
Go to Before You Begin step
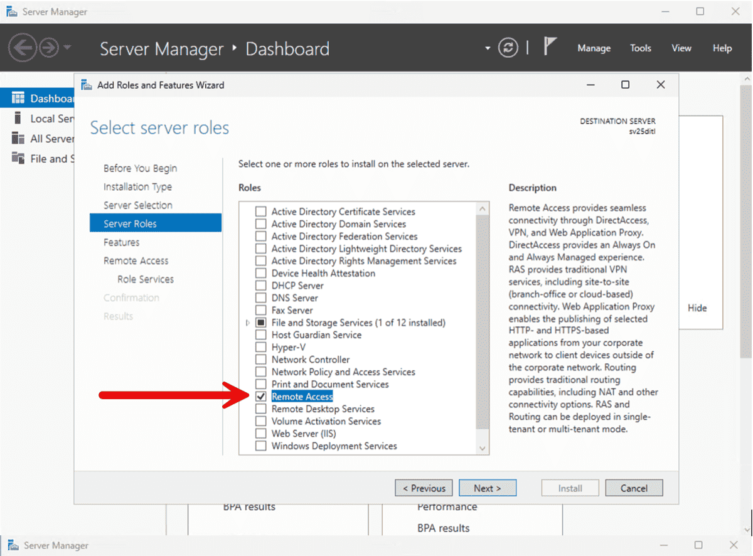click(140, 168)
